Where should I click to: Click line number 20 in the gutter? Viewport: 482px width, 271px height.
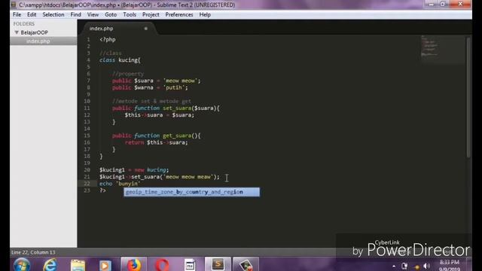87,170
